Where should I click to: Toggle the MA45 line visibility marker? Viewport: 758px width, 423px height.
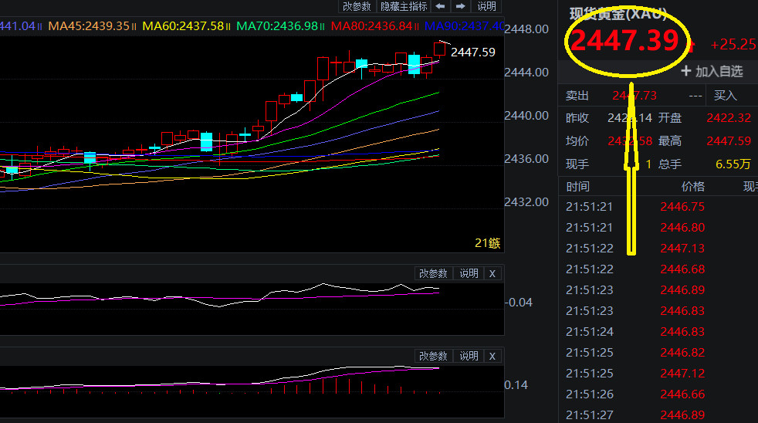coord(134,26)
